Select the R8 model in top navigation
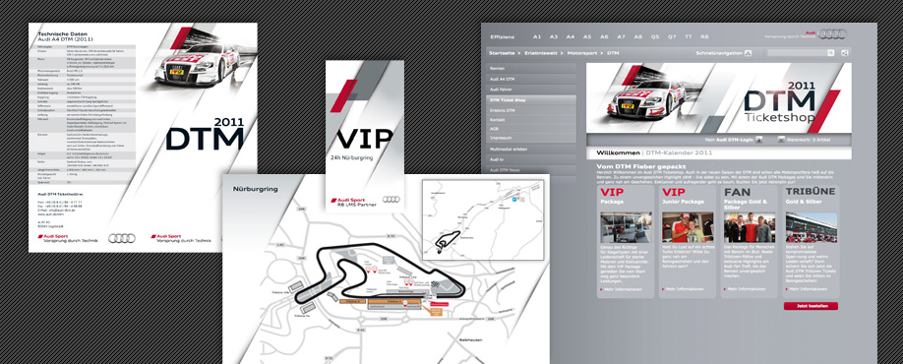Viewport: 903px width, 364px height. pos(705,36)
